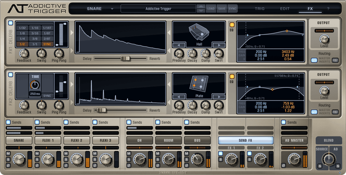Screen dimensions: 346x175
Task: Select previous reverb type from Plate
Action: coord(179,97)
